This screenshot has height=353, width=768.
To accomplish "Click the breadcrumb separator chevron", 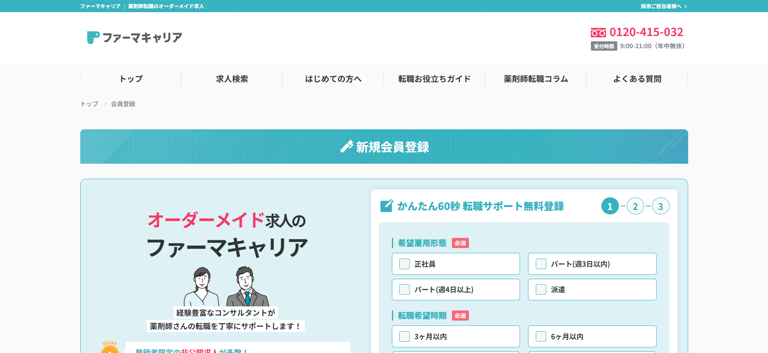I will point(105,104).
